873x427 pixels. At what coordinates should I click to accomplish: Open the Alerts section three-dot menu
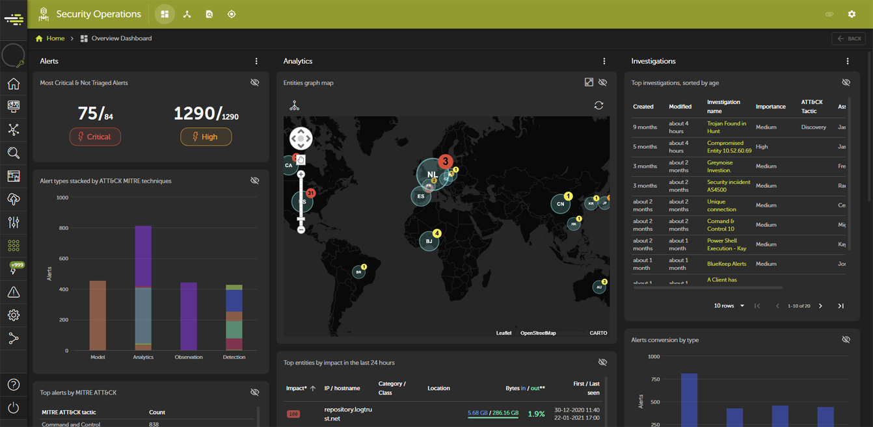(x=256, y=61)
